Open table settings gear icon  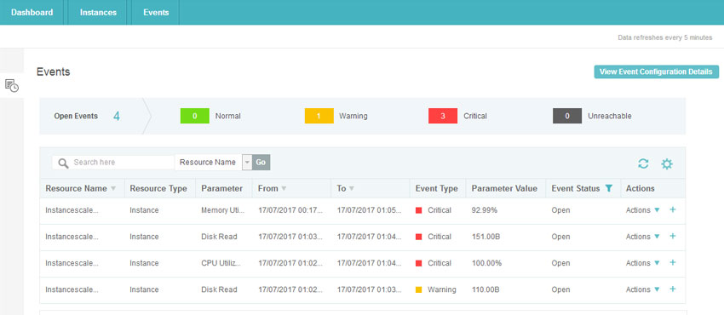pos(667,163)
